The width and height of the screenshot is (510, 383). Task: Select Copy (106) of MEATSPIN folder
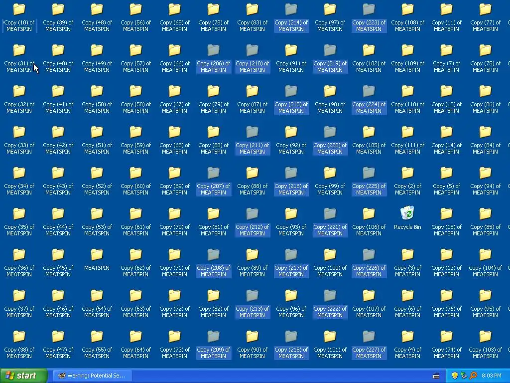click(x=369, y=221)
